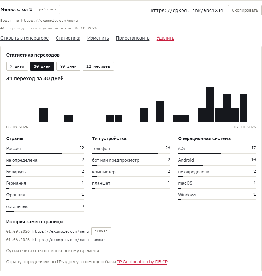Click the Россия country row
Image resolution: width=262 pixels, height=276 pixels.
[x=45, y=150]
